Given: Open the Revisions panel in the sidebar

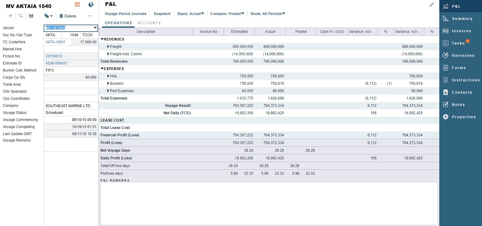Looking at the screenshot, I should (x=463, y=56).
